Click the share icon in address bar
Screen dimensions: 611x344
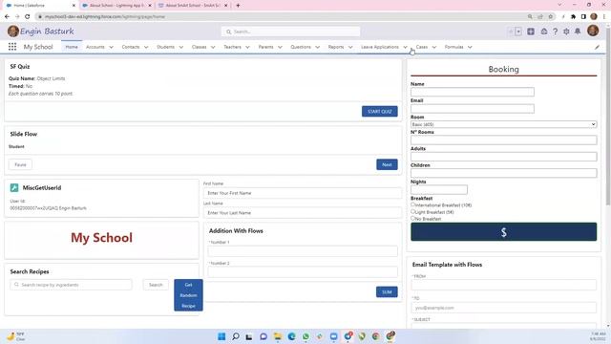(540, 17)
